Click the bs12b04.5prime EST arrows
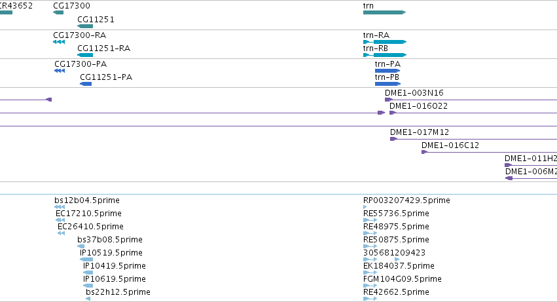Screen dimensions: 557x302 (x=60, y=207)
